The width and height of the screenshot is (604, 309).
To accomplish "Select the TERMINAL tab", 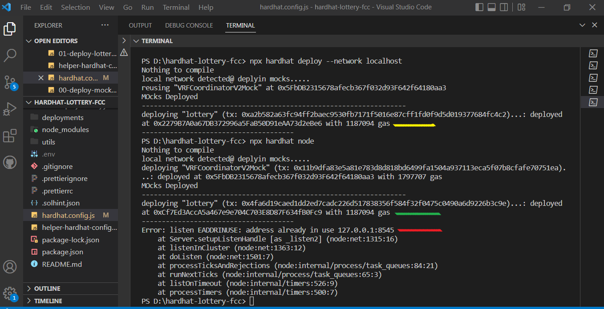I will click(x=240, y=25).
